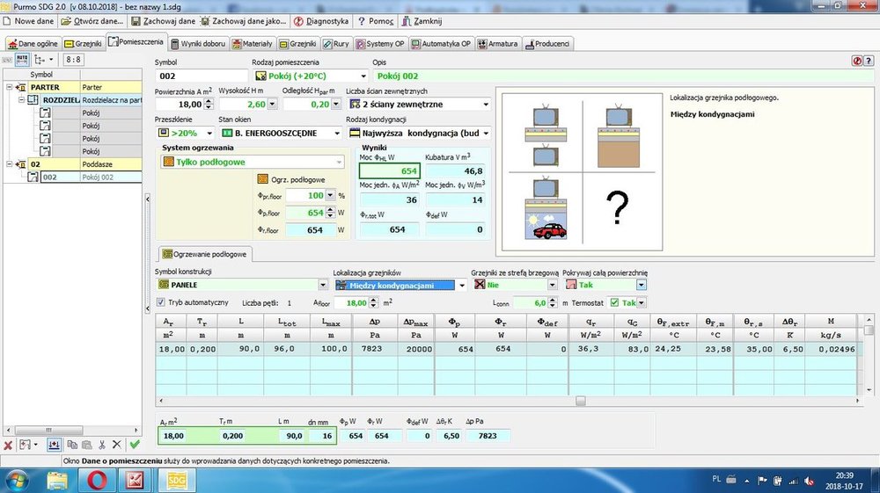Click the table's horizontal scrollbar
The height and width of the screenshot is (493, 880).
[579, 402]
